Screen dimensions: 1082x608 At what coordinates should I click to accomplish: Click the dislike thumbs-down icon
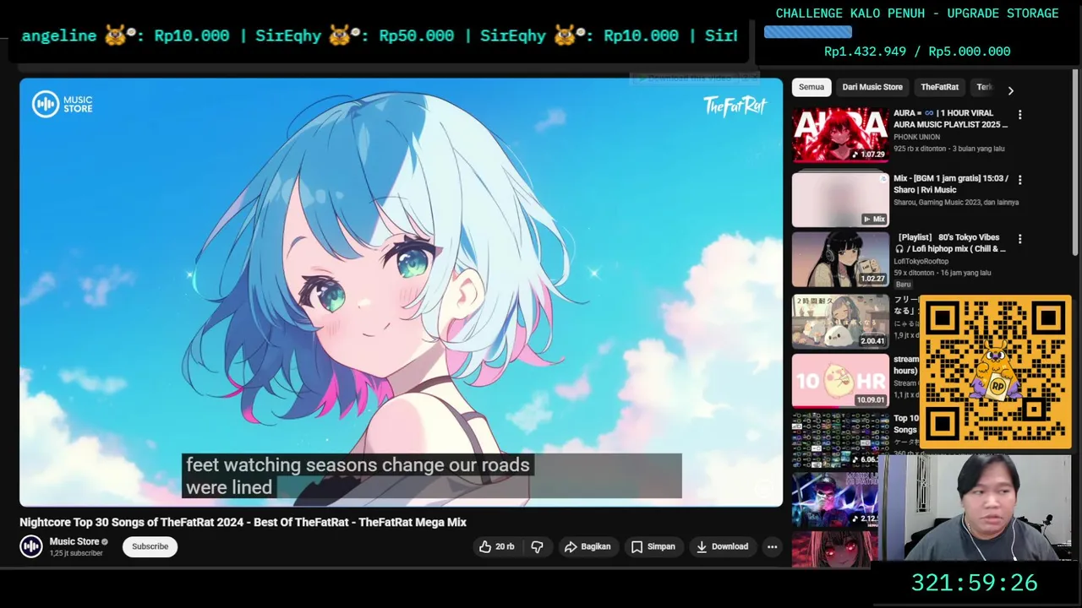(x=537, y=547)
